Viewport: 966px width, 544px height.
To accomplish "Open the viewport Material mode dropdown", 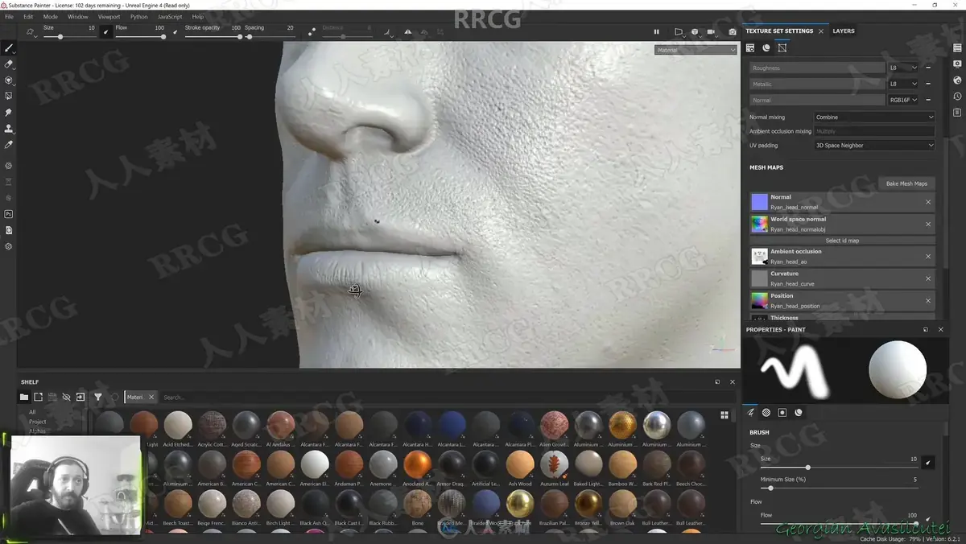I will tap(696, 50).
